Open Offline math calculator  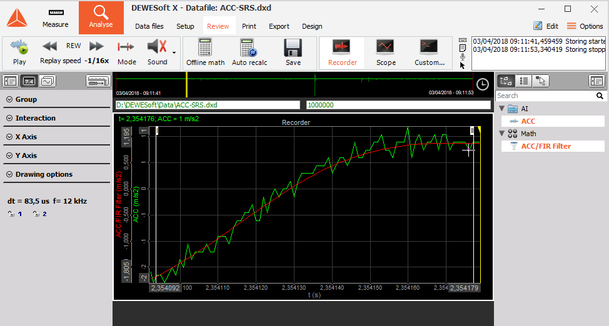[206, 52]
